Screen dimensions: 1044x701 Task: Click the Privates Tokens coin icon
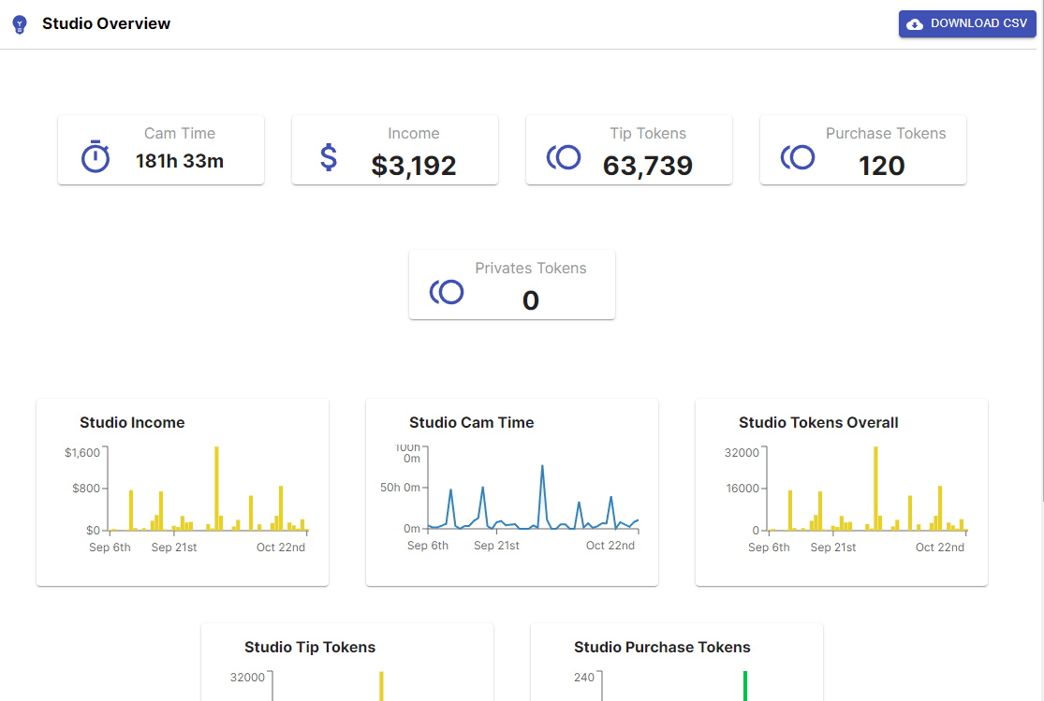(446, 292)
